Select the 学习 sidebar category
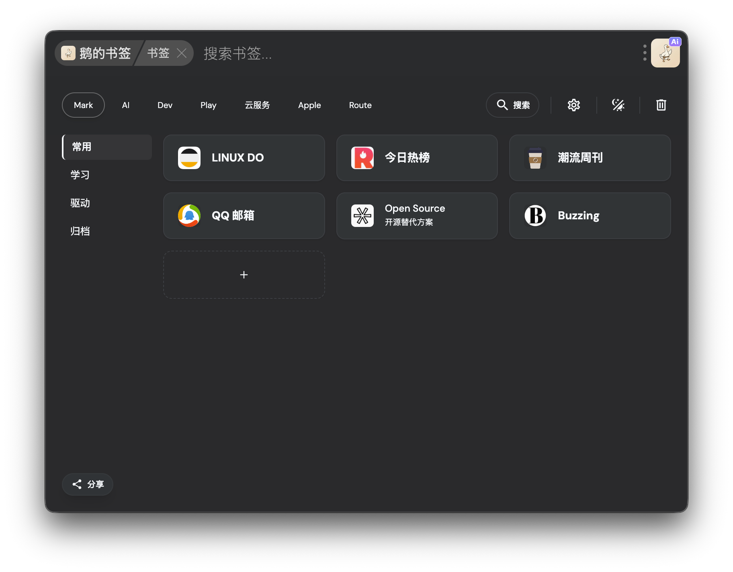 tap(80, 175)
